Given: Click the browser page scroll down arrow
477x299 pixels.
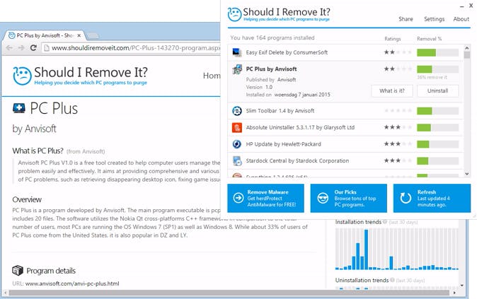Looking at the screenshot, I should 462,286.
